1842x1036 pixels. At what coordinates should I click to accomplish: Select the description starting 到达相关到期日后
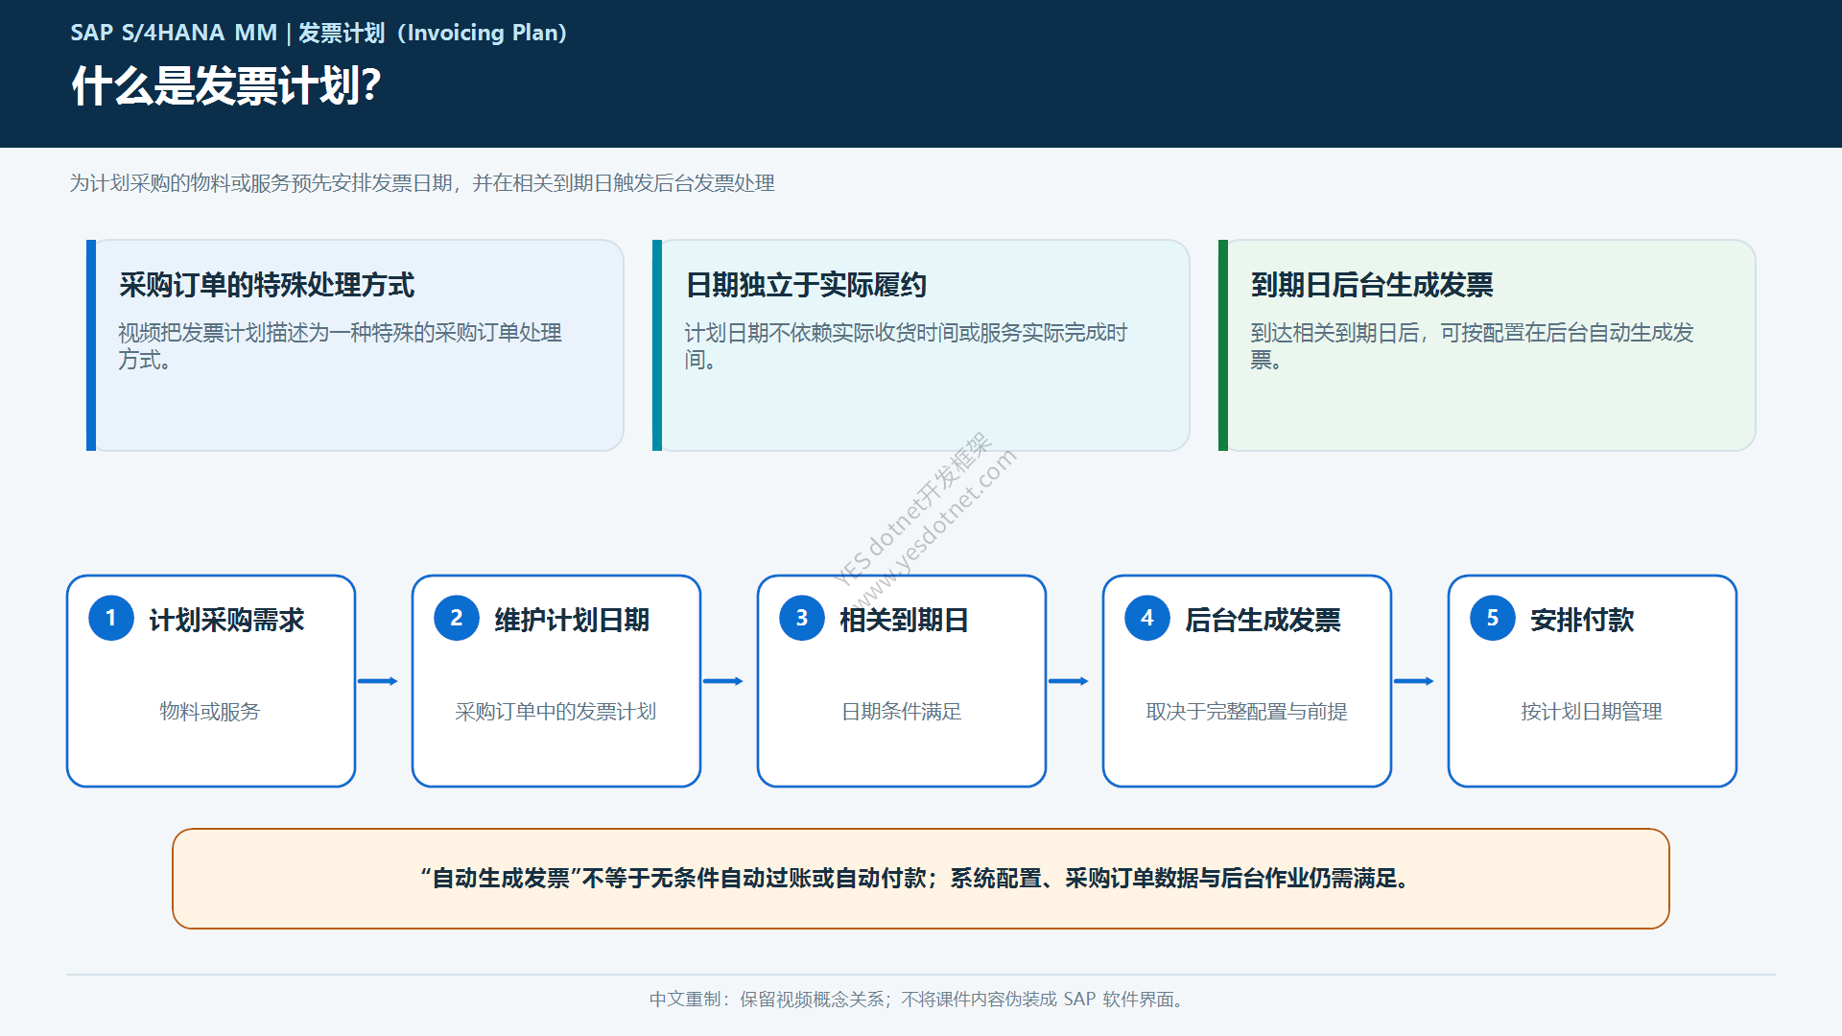[x=1473, y=346]
